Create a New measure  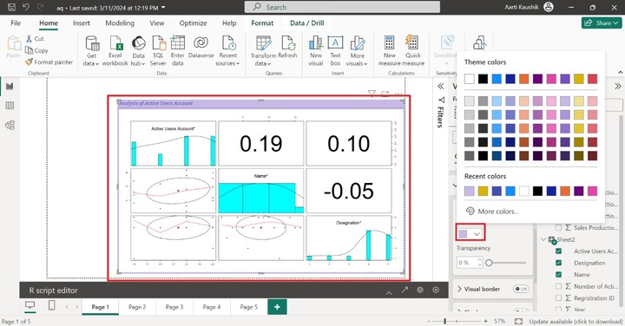pyautogui.click(x=390, y=50)
